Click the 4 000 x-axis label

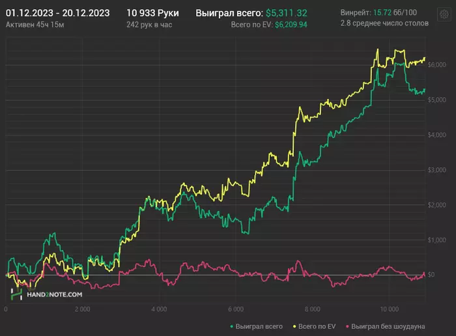point(159,309)
